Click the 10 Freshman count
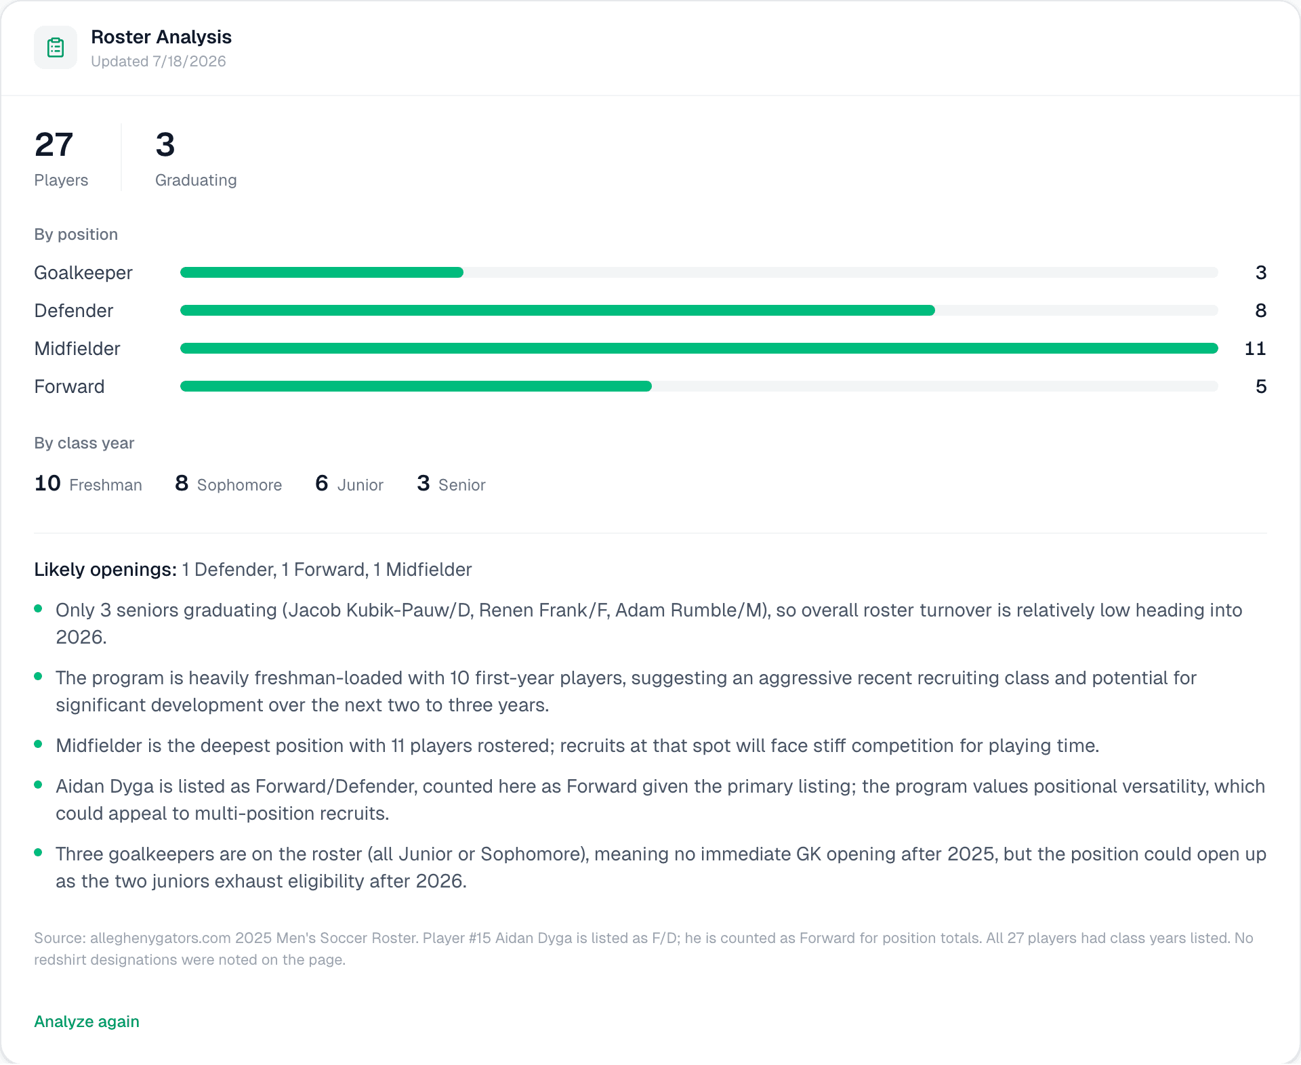Image resolution: width=1301 pixels, height=1065 pixels. (x=88, y=484)
